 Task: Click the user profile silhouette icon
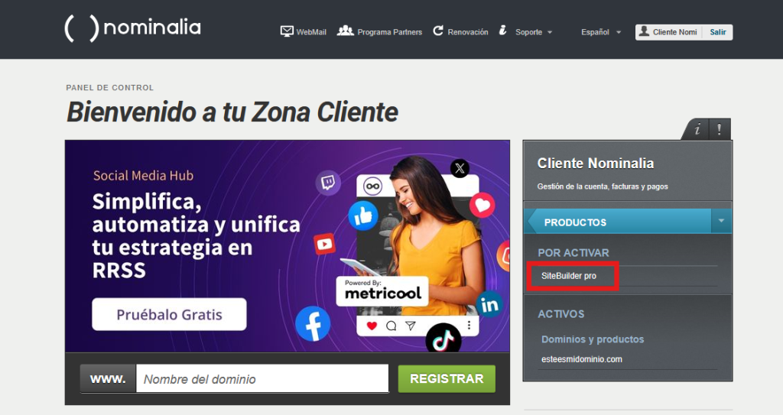(x=644, y=31)
